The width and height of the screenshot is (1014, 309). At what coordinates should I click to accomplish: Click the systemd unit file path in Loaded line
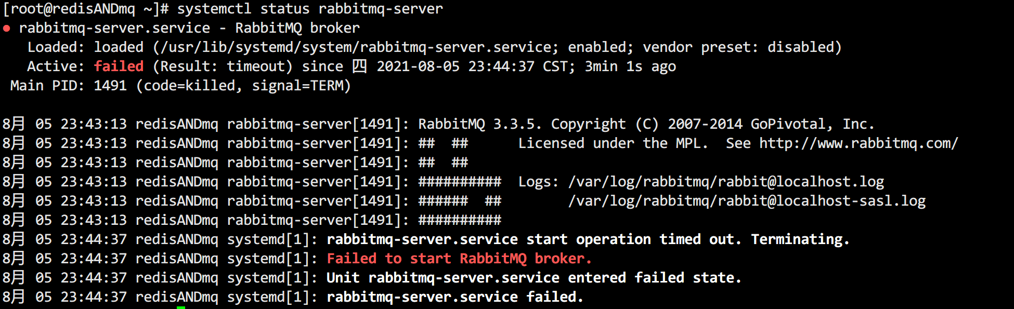point(356,47)
